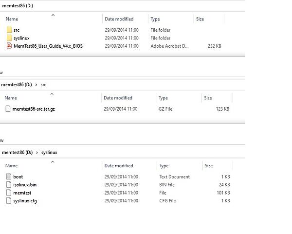Click syslinux breadcrumb segment in address bar

tap(49, 153)
